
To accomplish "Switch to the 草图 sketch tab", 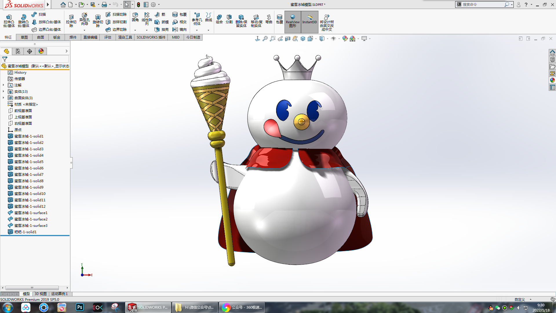I will tap(24, 37).
